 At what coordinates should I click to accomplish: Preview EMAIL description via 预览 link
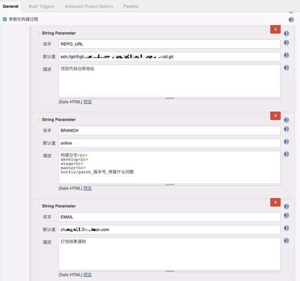88,275
